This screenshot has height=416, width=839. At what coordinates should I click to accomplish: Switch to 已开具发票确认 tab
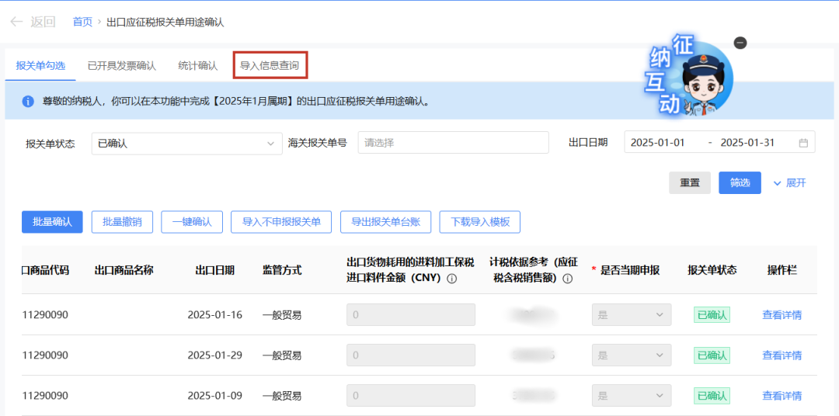point(121,66)
